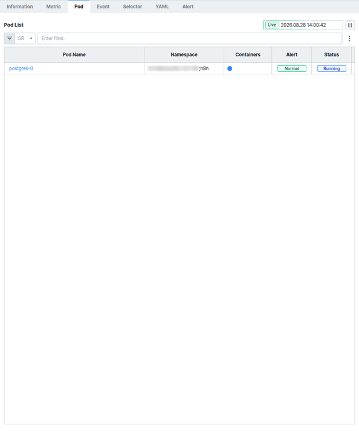Click the blue container status dot

(230, 68)
